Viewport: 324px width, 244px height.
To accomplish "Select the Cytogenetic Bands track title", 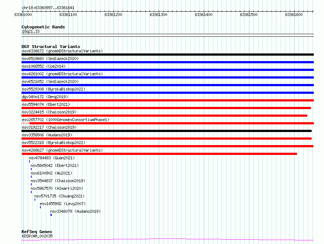I will [43, 27].
